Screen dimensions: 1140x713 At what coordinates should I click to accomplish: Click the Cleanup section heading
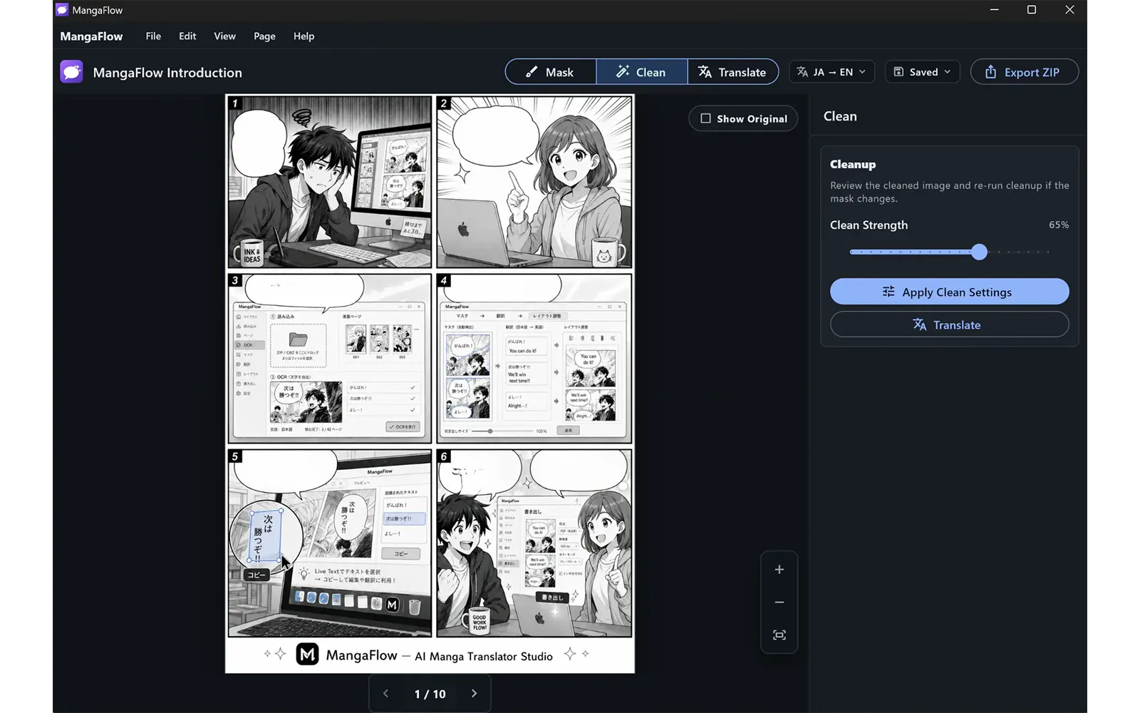[x=853, y=164]
